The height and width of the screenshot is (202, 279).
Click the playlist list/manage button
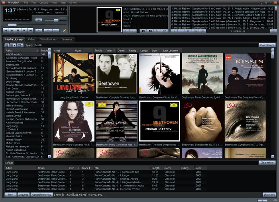tap(202, 31)
